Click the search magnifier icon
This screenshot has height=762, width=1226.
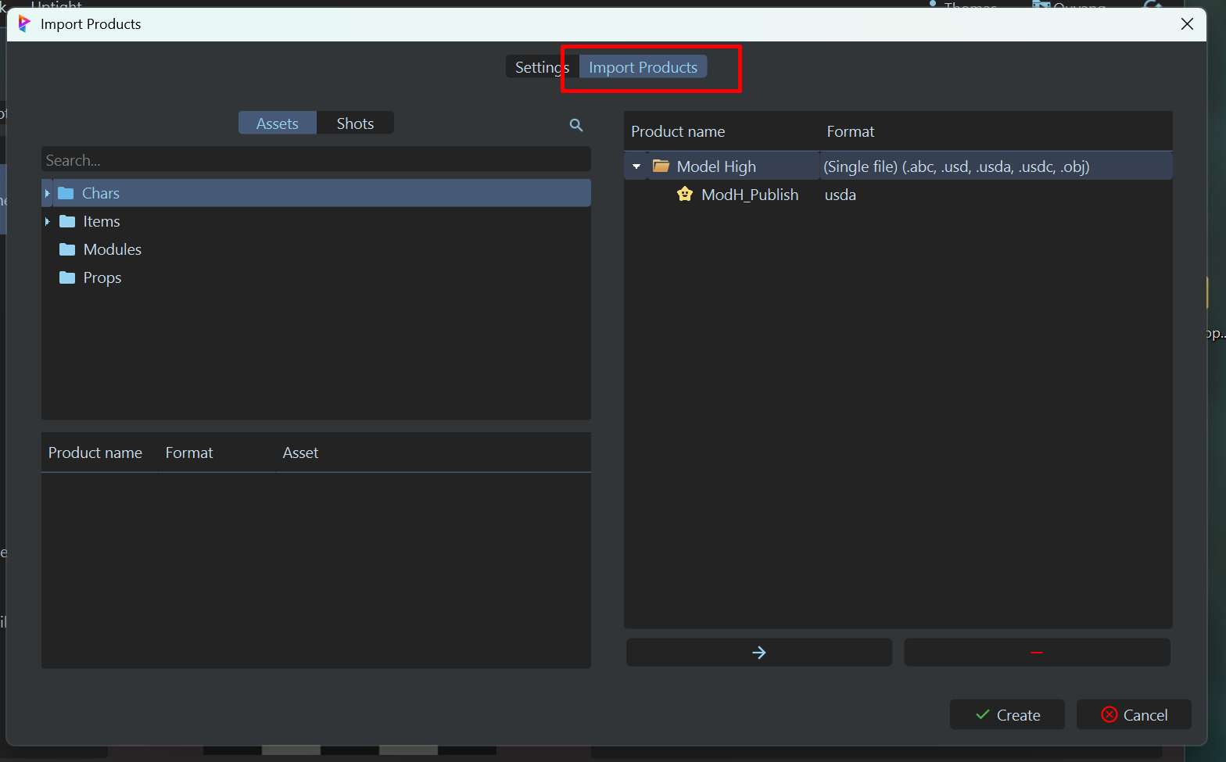(x=576, y=125)
